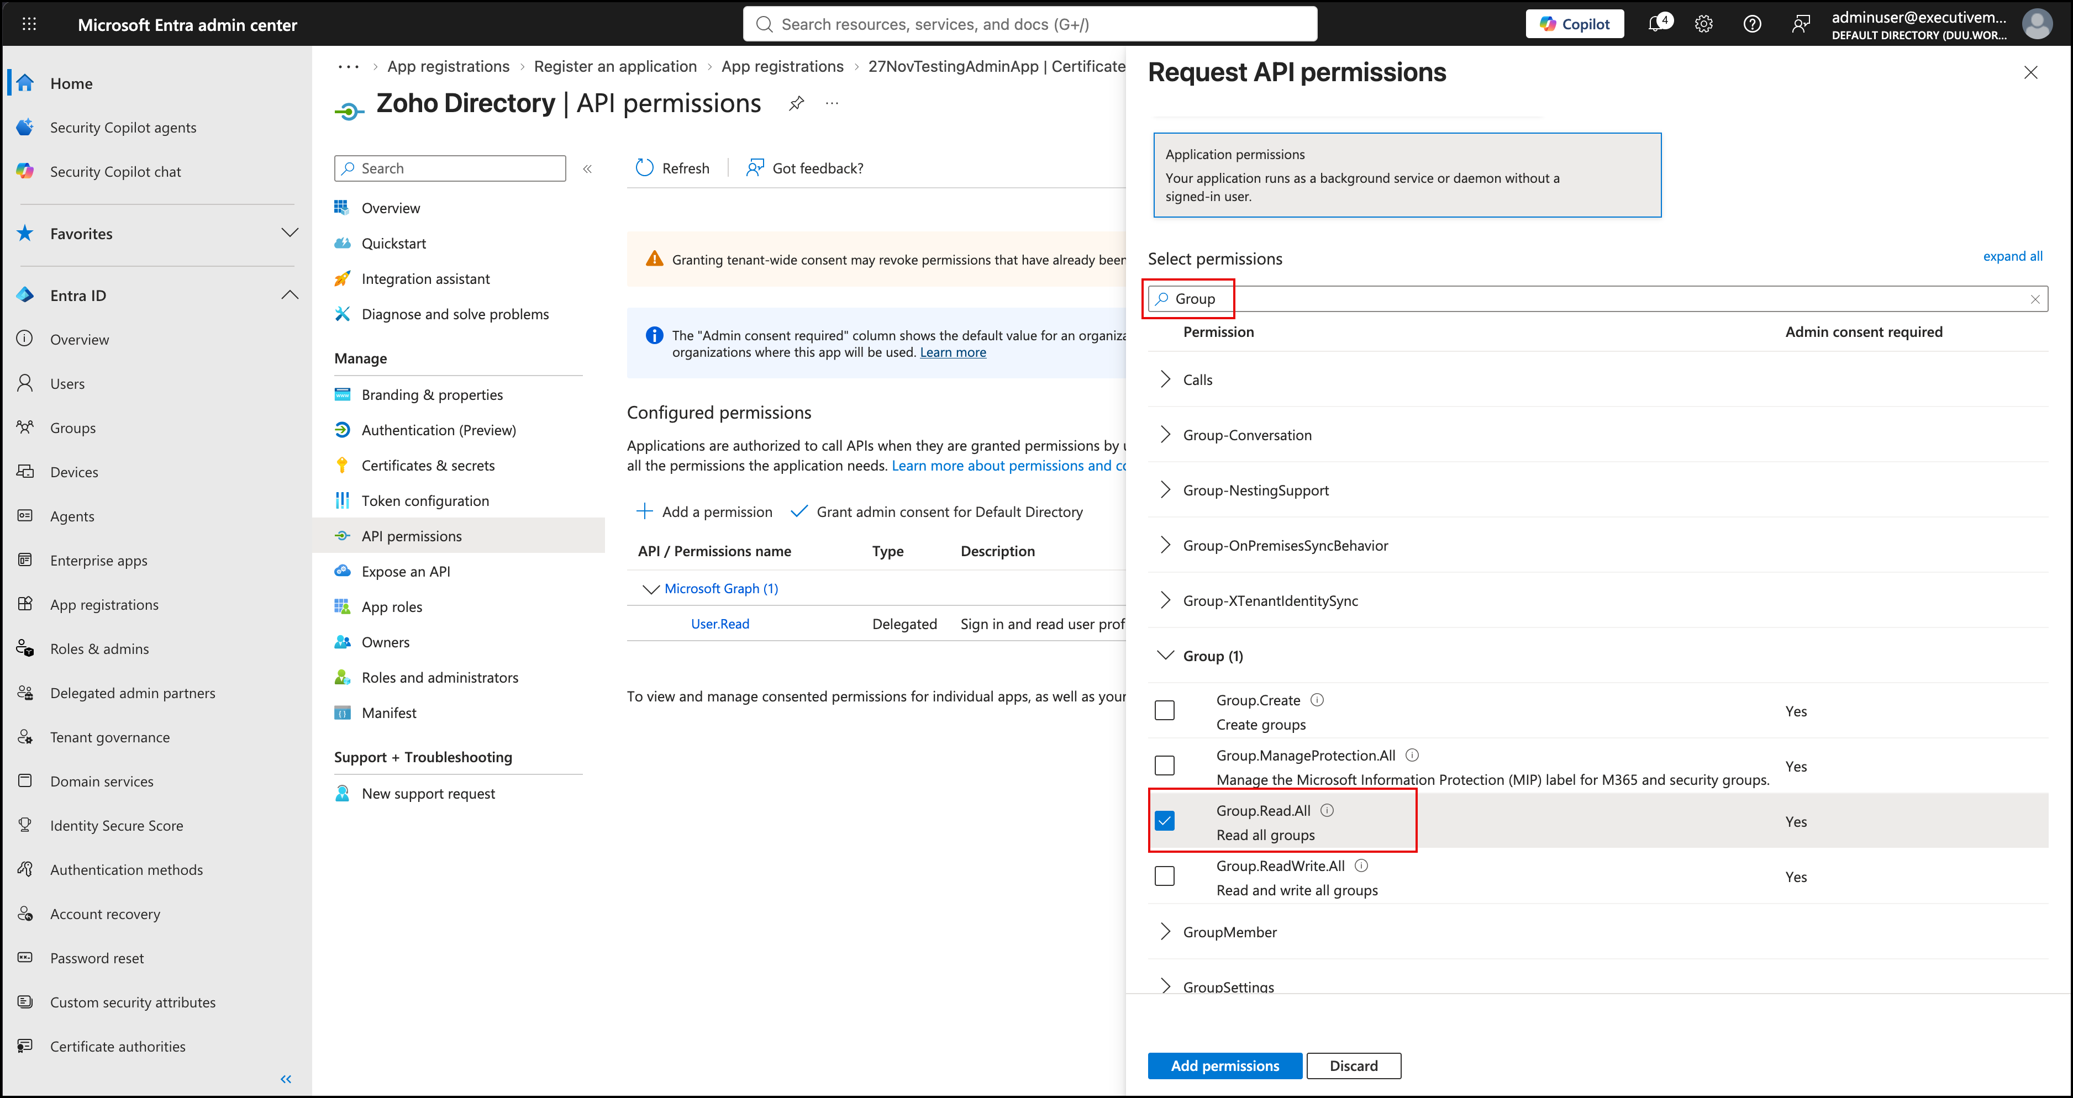Click the Add permissions button
This screenshot has width=2073, height=1098.
tap(1225, 1066)
